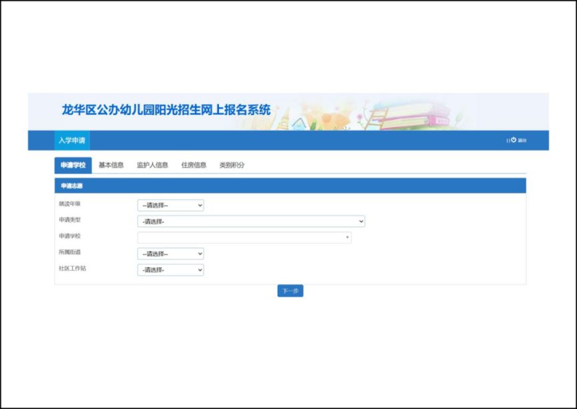Click the 下一步 button
This screenshot has width=577, height=409.
tap(291, 291)
